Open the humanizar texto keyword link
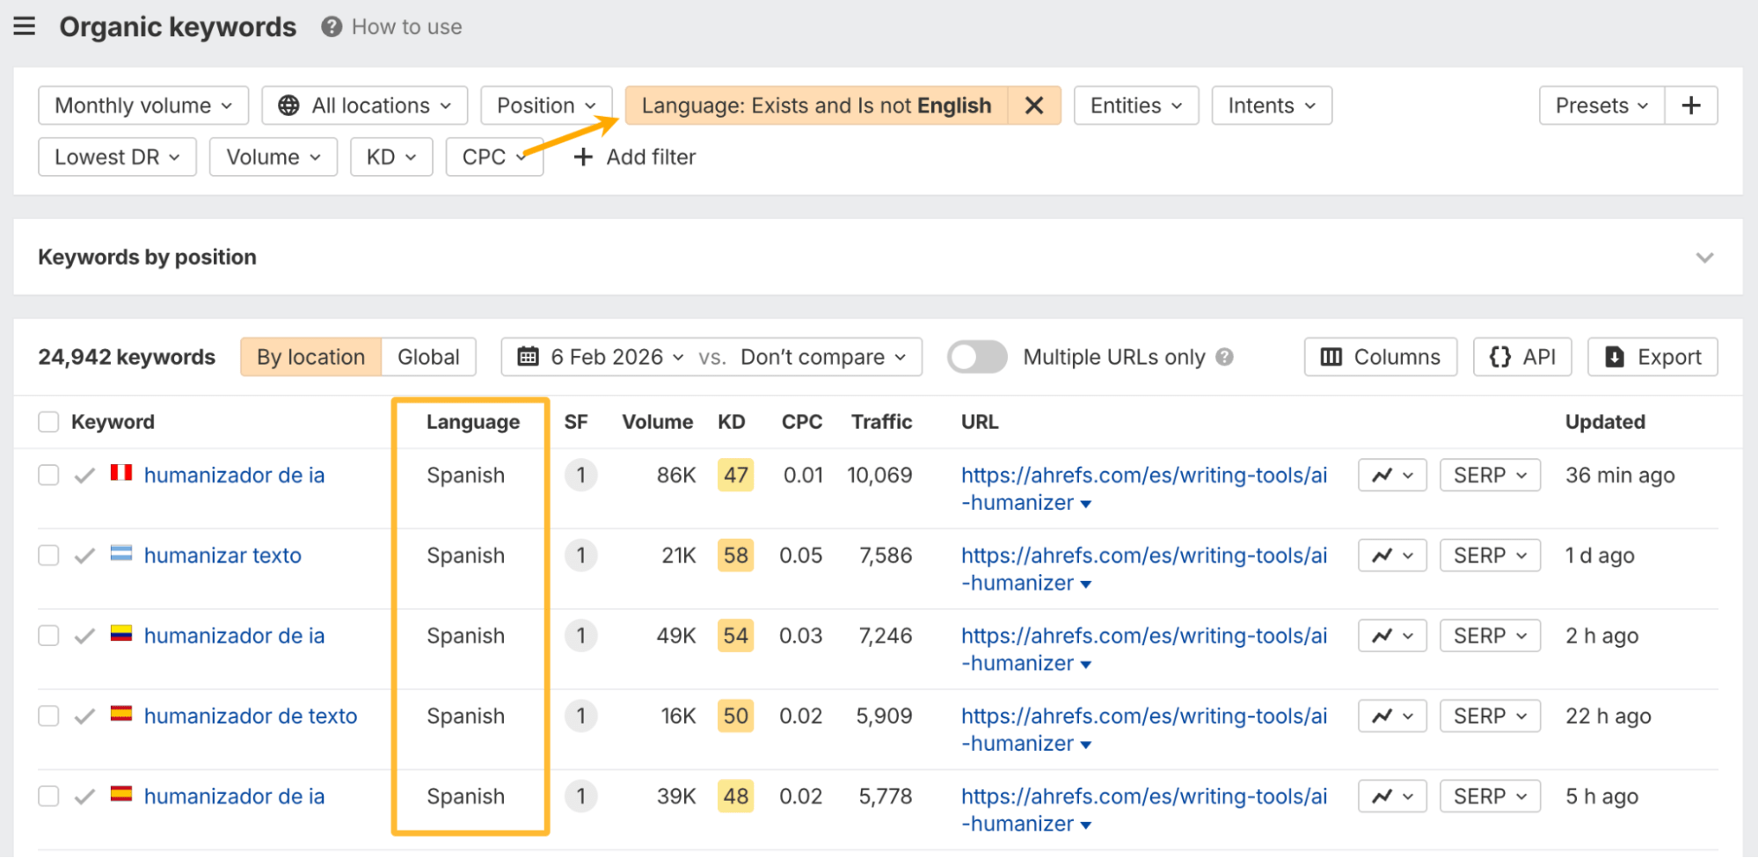 [222, 556]
